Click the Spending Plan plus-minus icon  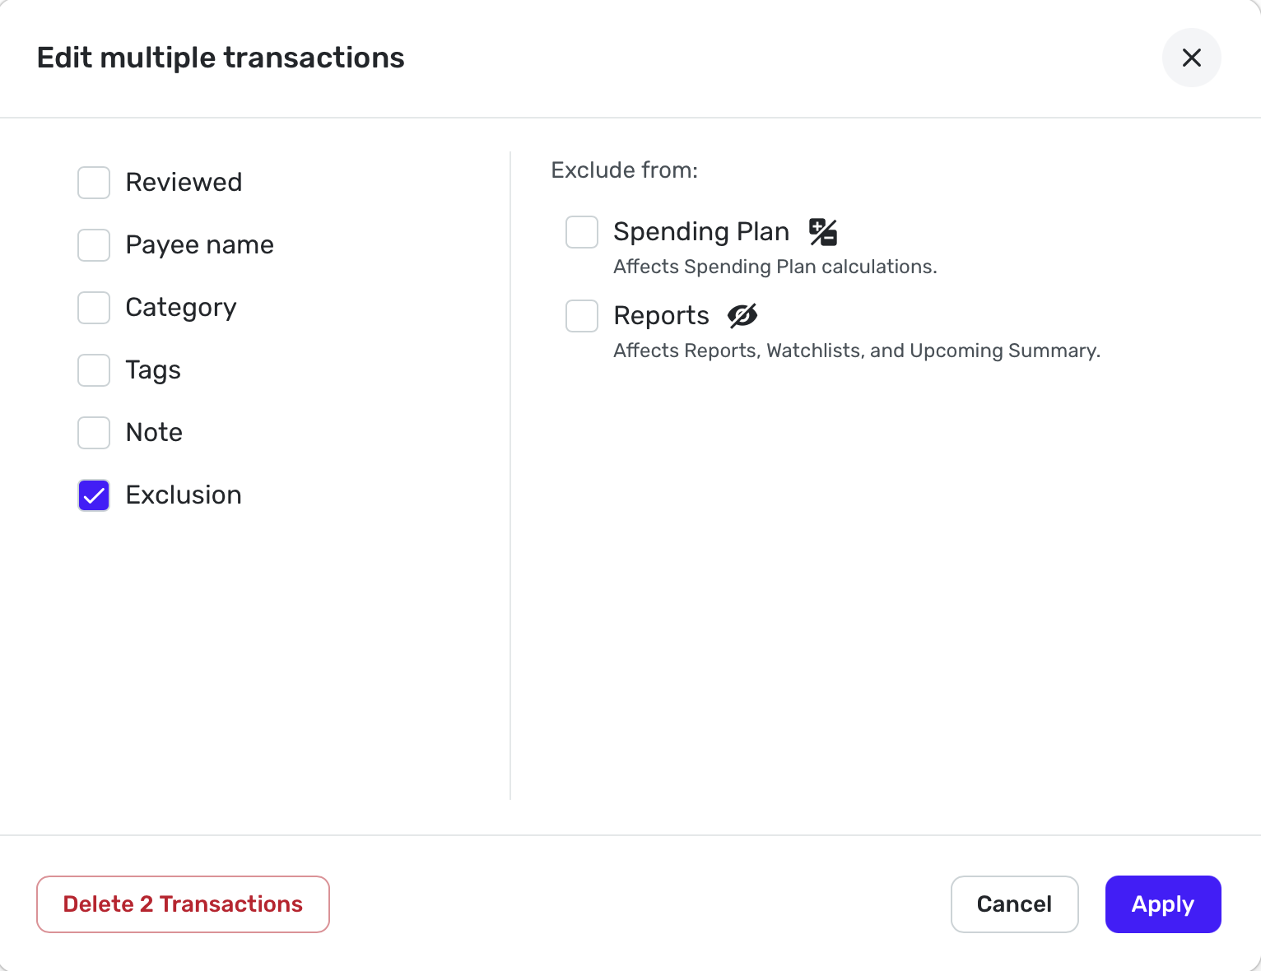point(822,232)
